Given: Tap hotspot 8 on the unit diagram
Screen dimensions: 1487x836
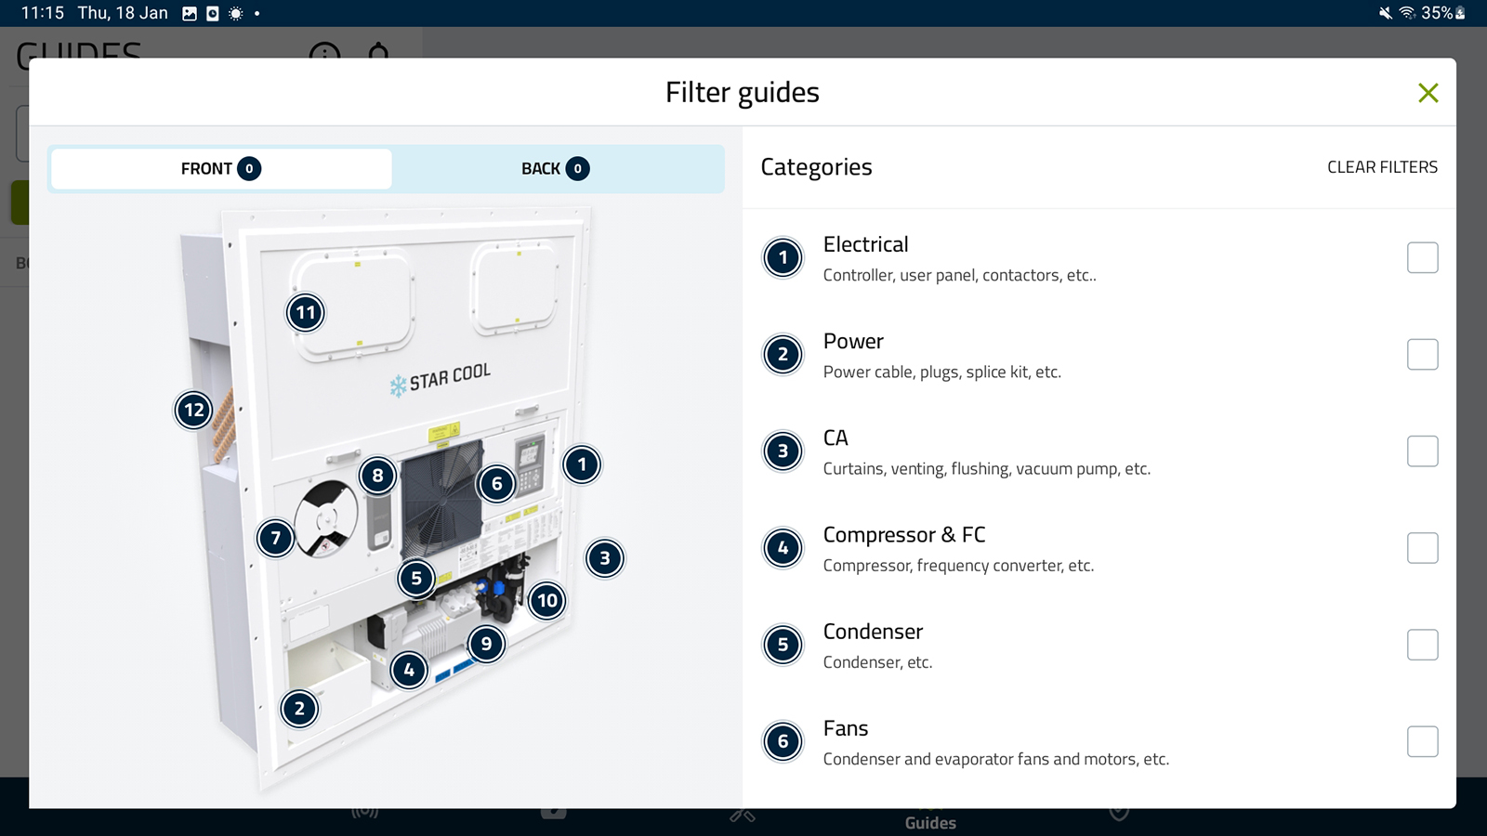Looking at the screenshot, I should (377, 476).
